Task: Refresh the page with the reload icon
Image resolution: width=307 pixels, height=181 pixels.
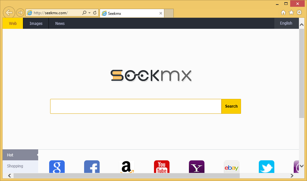Action: [x=95, y=13]
